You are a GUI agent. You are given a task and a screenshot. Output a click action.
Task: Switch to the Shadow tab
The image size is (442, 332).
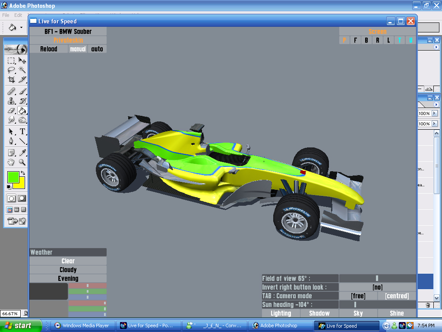click(319, 313)
